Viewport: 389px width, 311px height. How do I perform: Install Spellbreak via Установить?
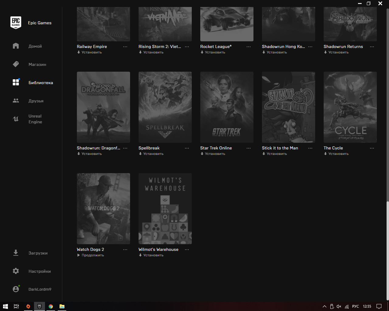coord(151,154)
